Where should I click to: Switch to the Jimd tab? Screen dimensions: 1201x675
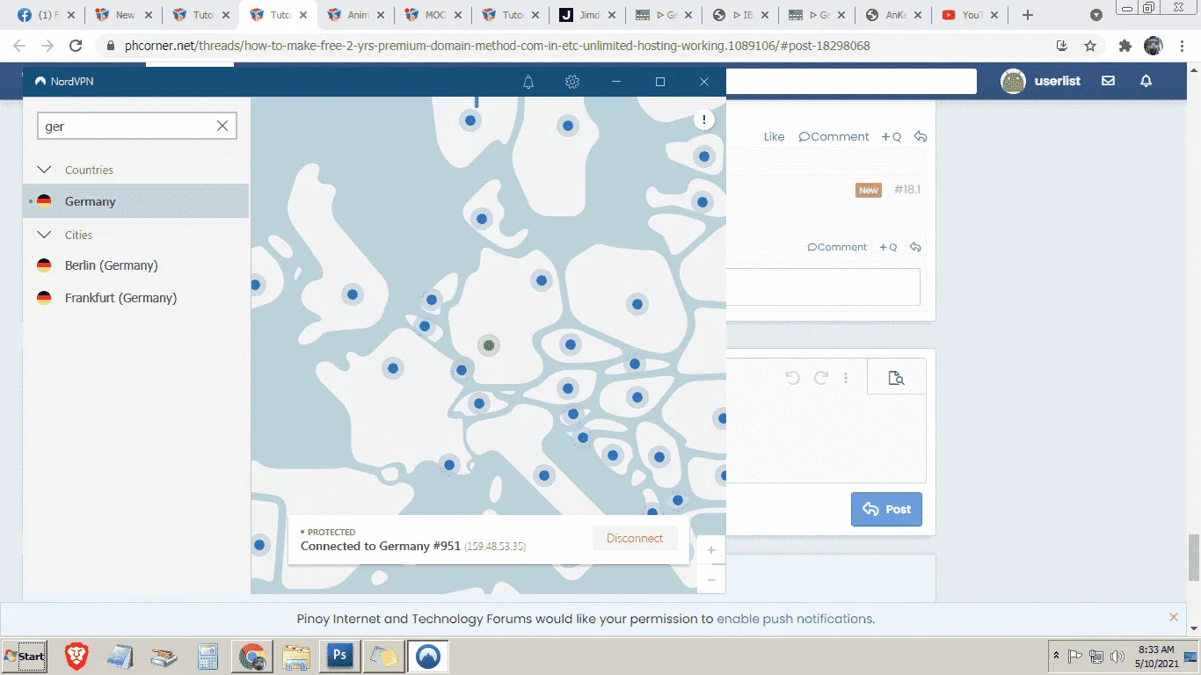click(586, 15)
